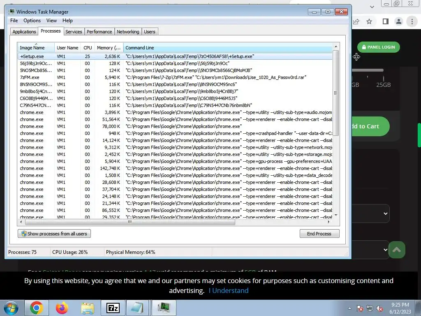Select chrome.exe row with gpu-process command
The width and height of the screenshot is (421, 316).
175,161
